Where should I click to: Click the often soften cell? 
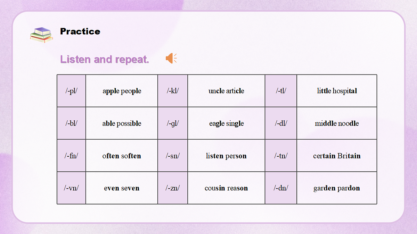[x=122, y=156]
